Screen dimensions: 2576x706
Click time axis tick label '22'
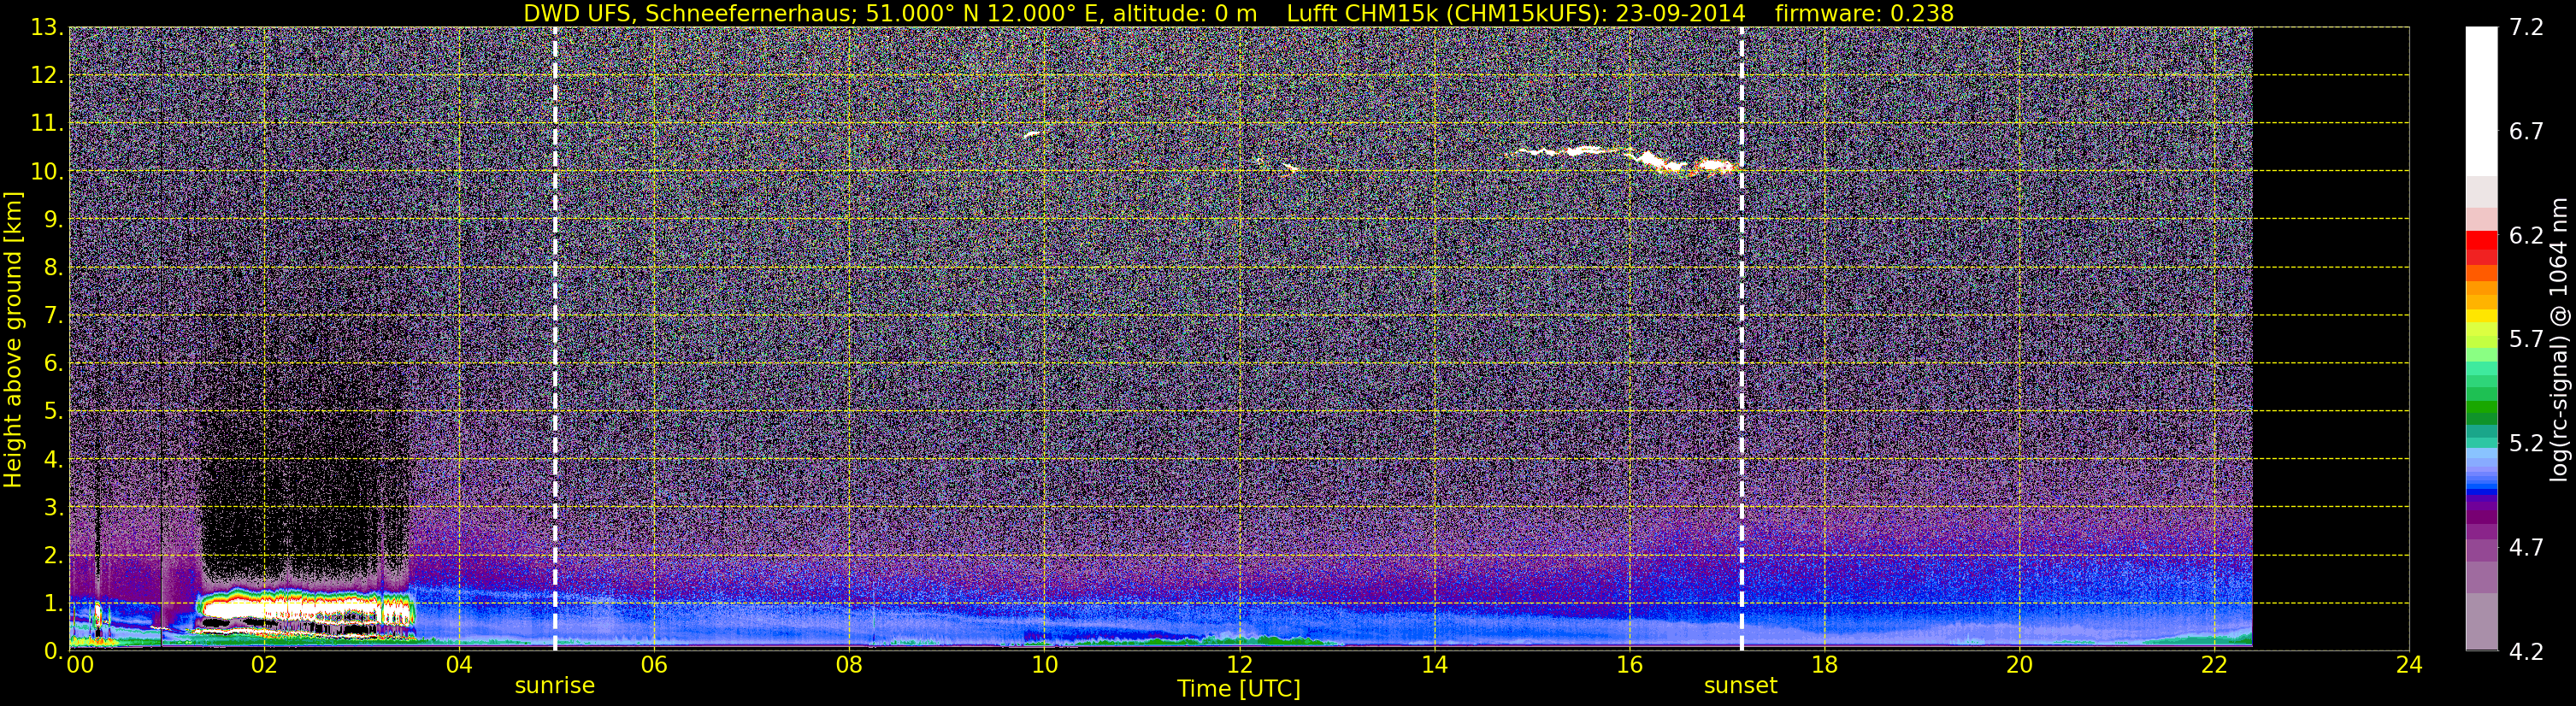click(x=2214, y=666)
